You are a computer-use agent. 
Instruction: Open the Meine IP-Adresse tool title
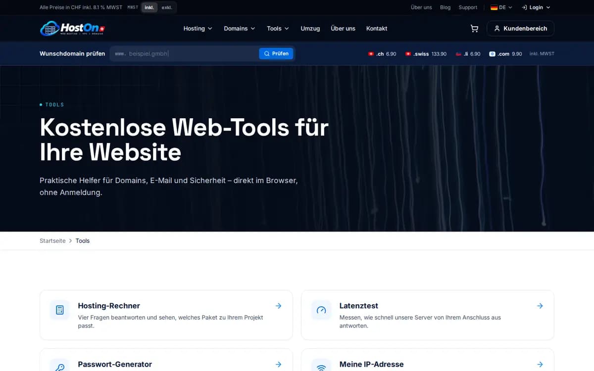[371, 365]
